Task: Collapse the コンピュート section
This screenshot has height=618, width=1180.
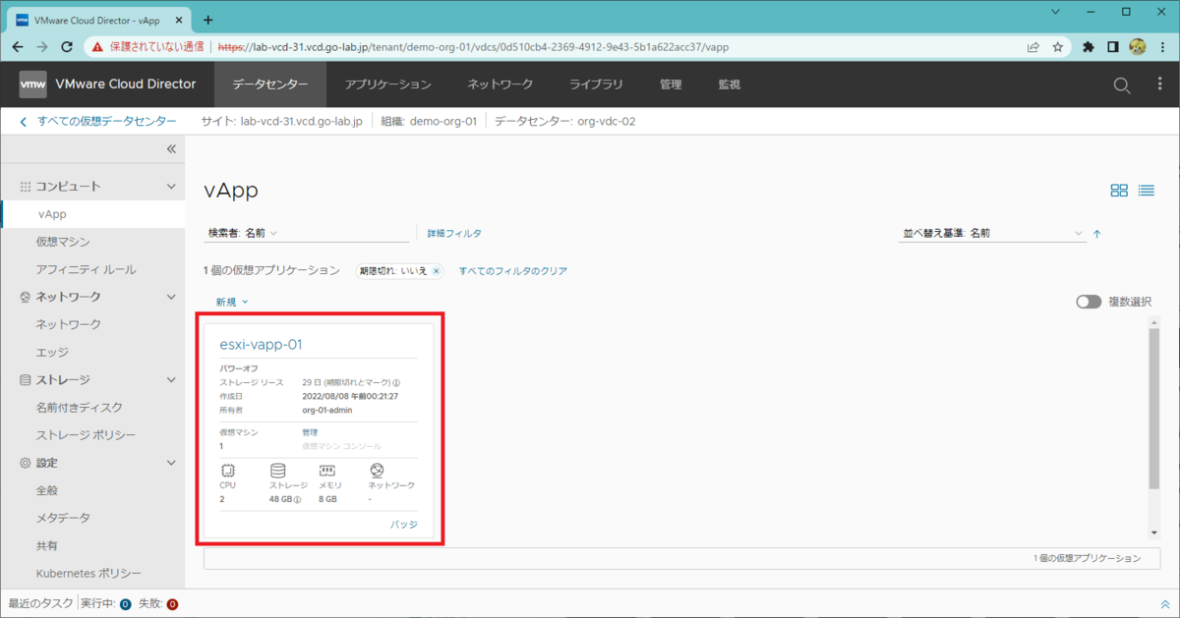Action: 171,186
